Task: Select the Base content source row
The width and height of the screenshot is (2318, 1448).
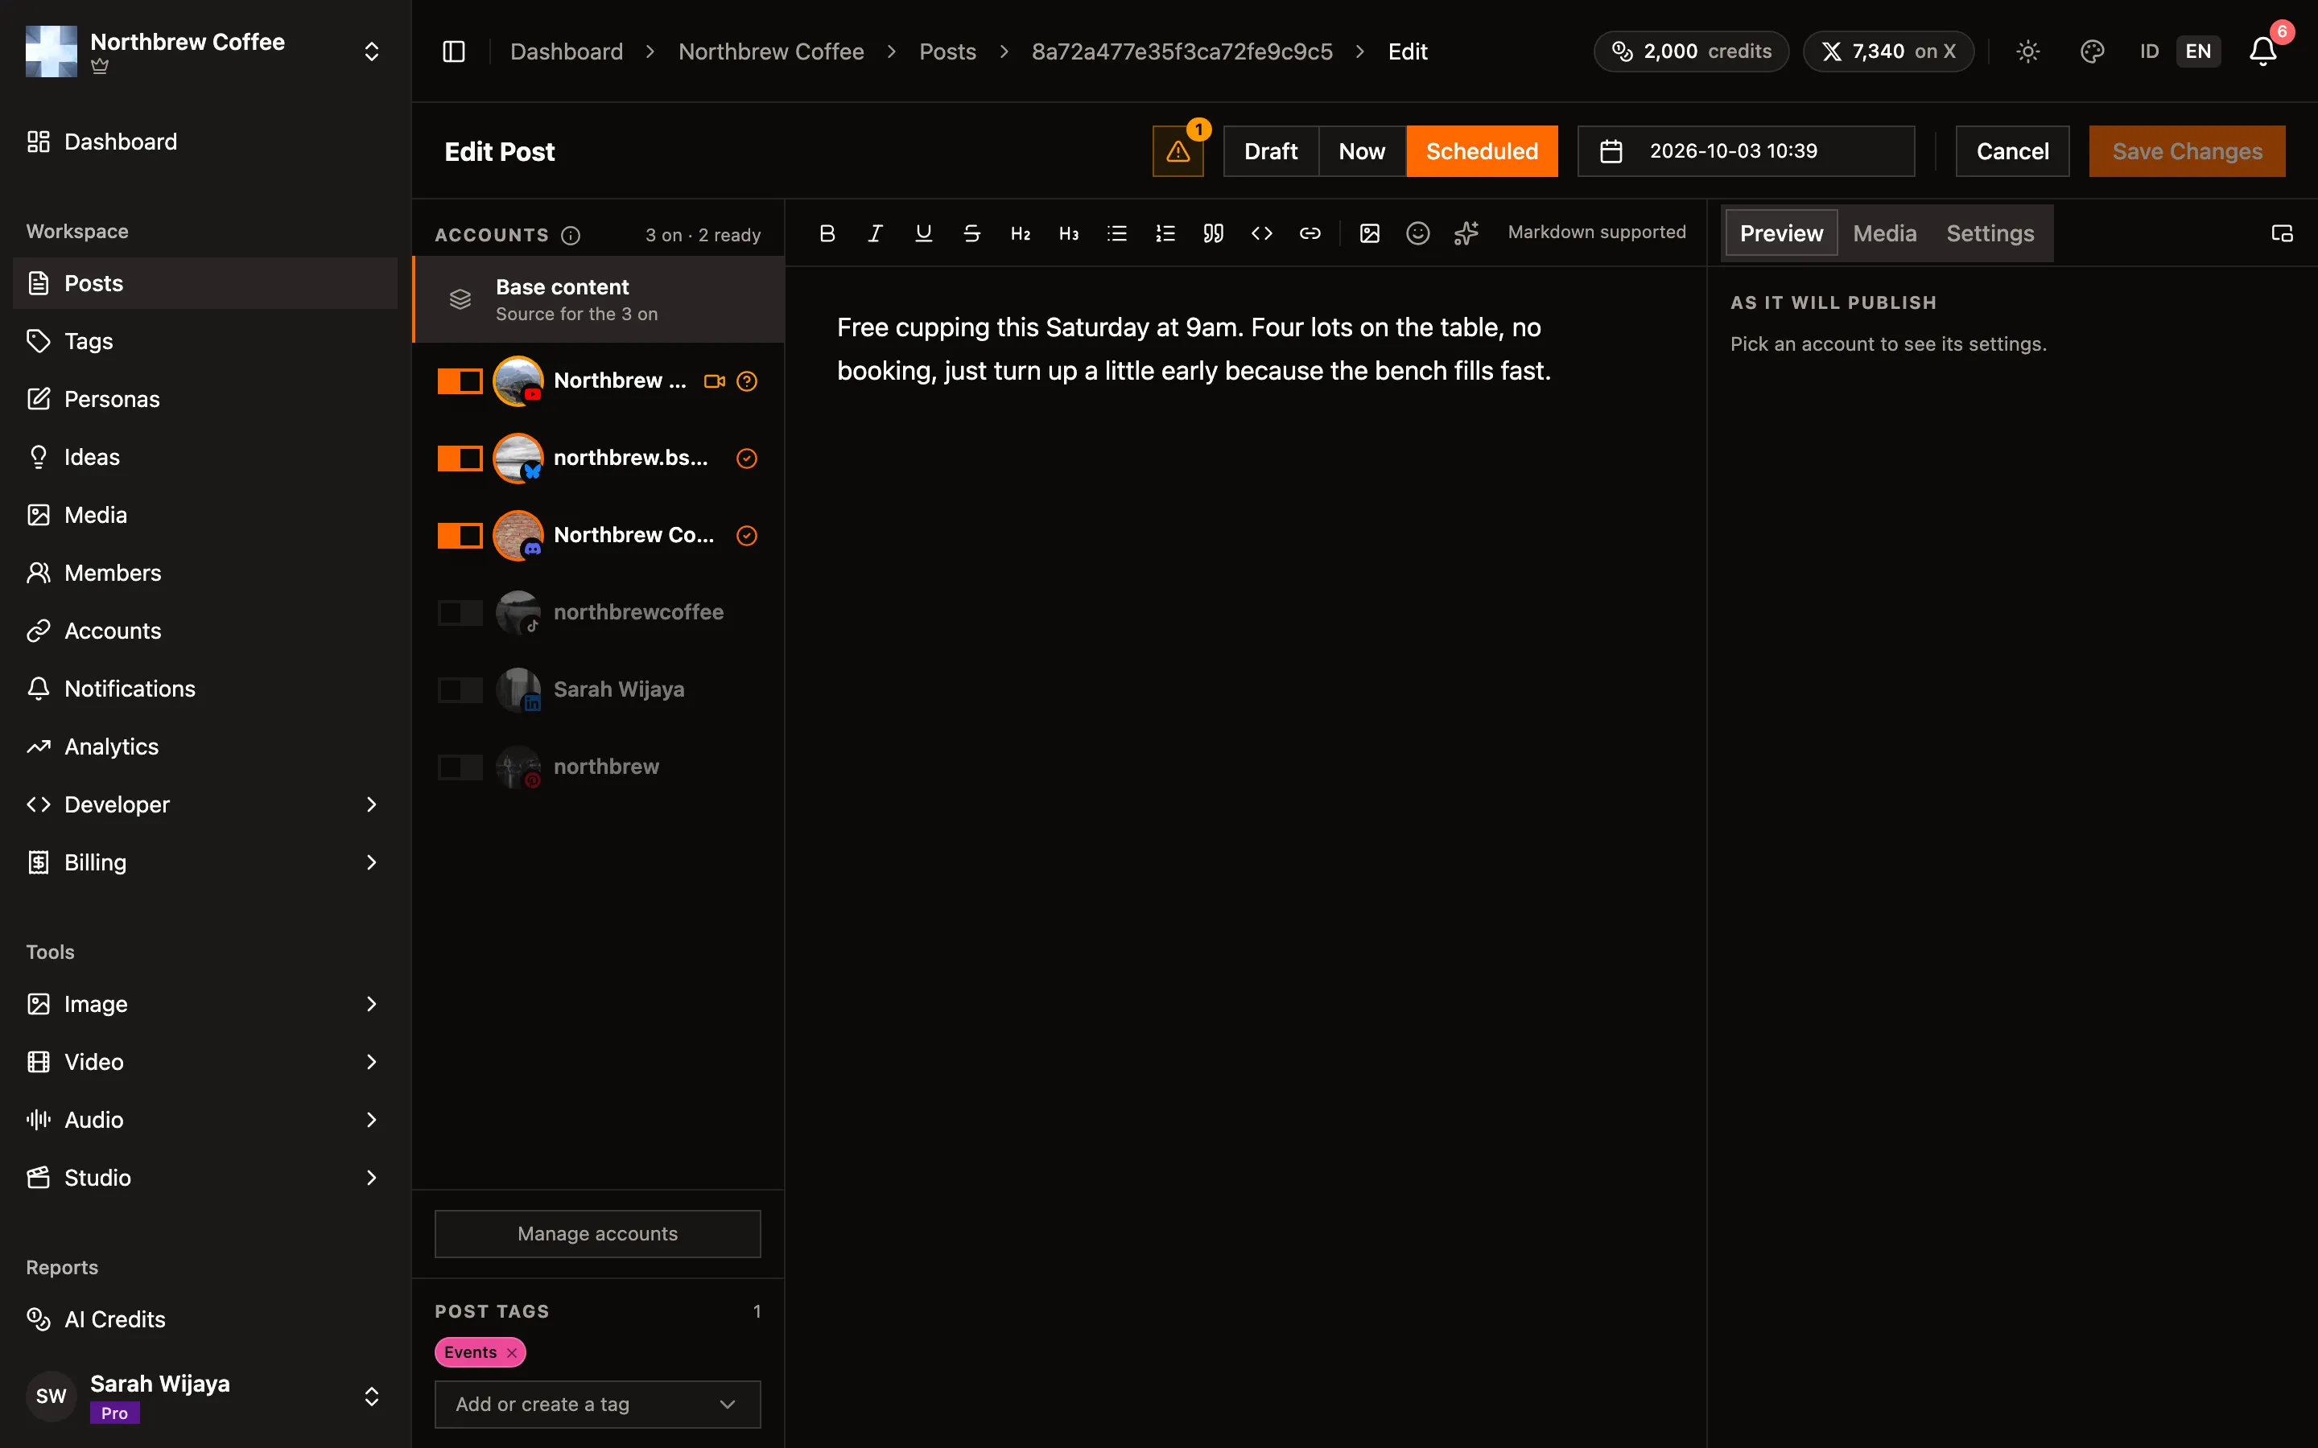Action: (x=600, y=300)
